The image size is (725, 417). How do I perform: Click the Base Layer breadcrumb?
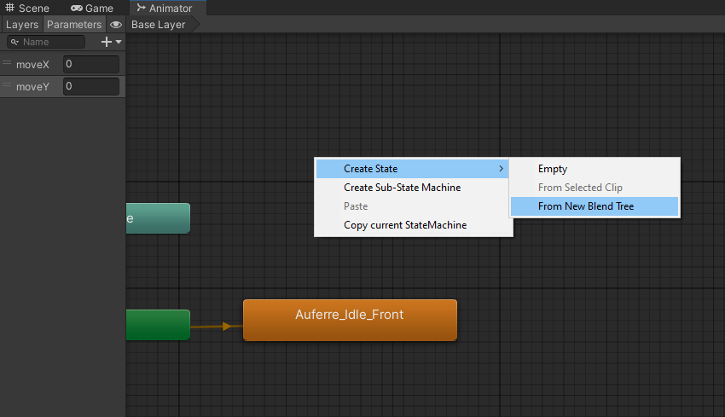click(158, 25)
